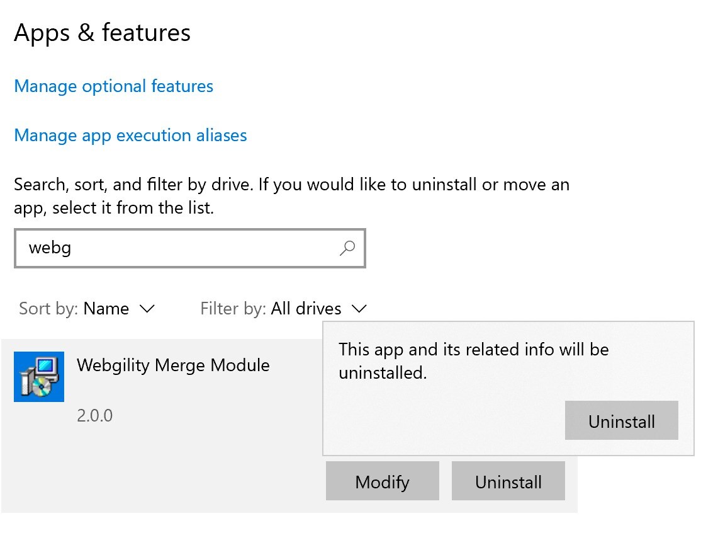Image resolution: width=718 pixels, height=540 pixels.
Task: Open Manage optional features link
Action: (x=113, y=86)
